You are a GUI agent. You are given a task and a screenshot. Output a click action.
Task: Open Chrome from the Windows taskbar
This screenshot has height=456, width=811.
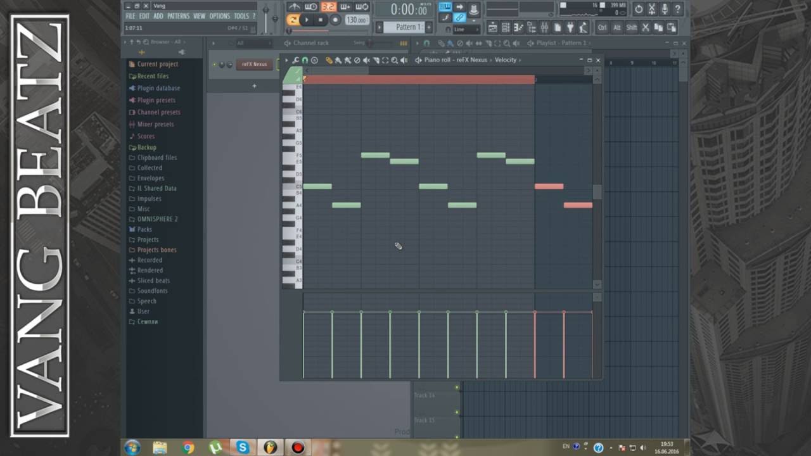(x=188, y=448)
